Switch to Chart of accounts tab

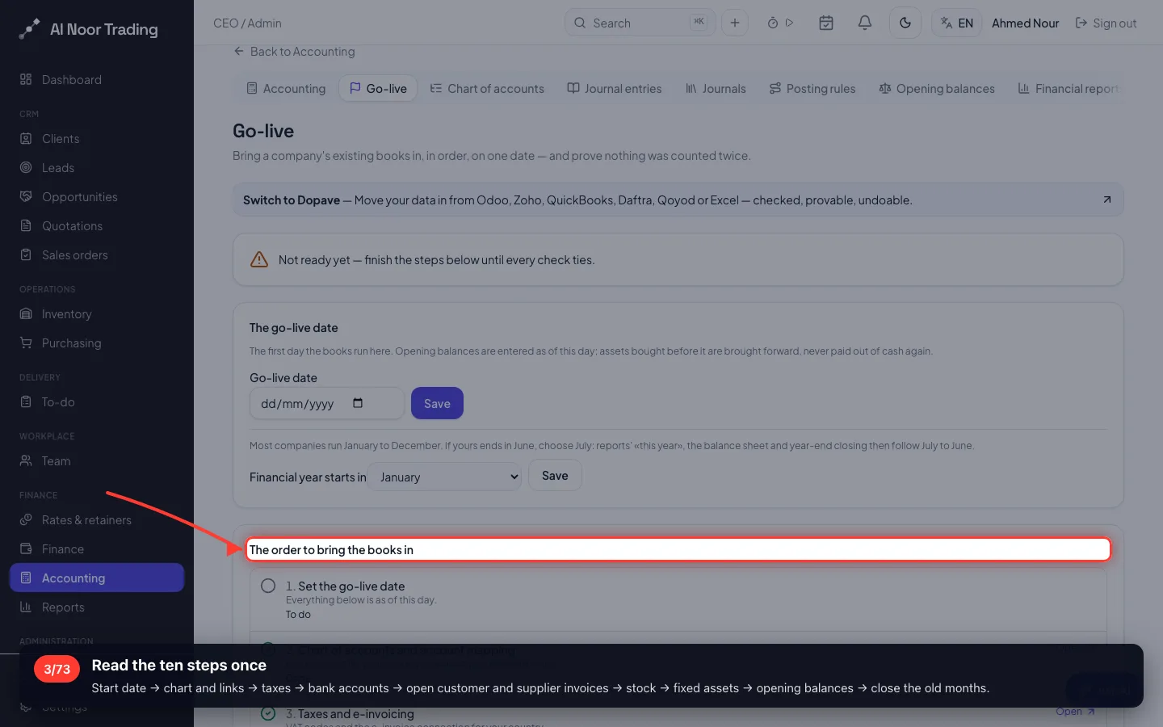(487, 88)
